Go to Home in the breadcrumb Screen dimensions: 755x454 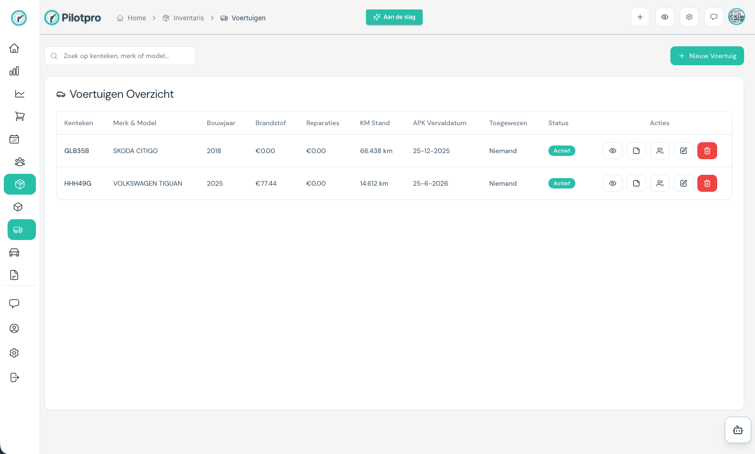click(x=131, y=18)
